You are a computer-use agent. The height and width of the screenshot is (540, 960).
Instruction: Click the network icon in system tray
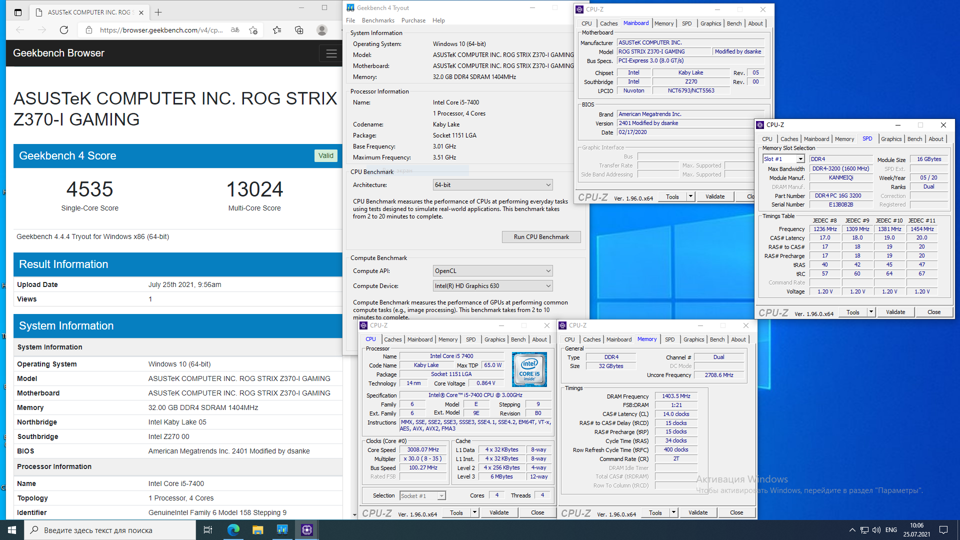pos(864,530)
